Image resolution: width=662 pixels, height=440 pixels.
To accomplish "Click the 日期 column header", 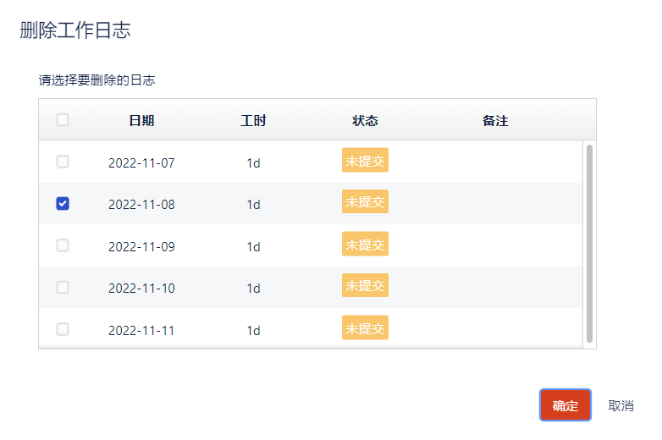I will [x=141, y=120].
